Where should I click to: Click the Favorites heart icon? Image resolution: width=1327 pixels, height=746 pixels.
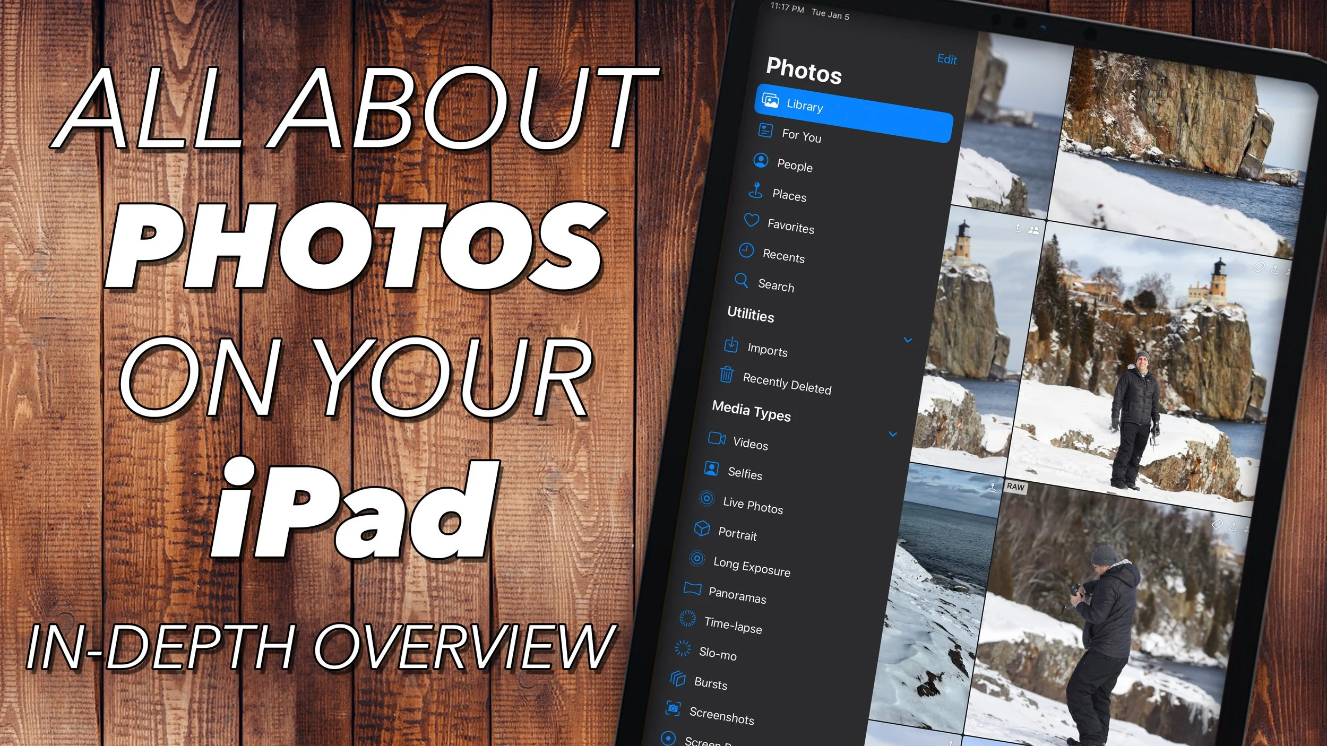751,220
